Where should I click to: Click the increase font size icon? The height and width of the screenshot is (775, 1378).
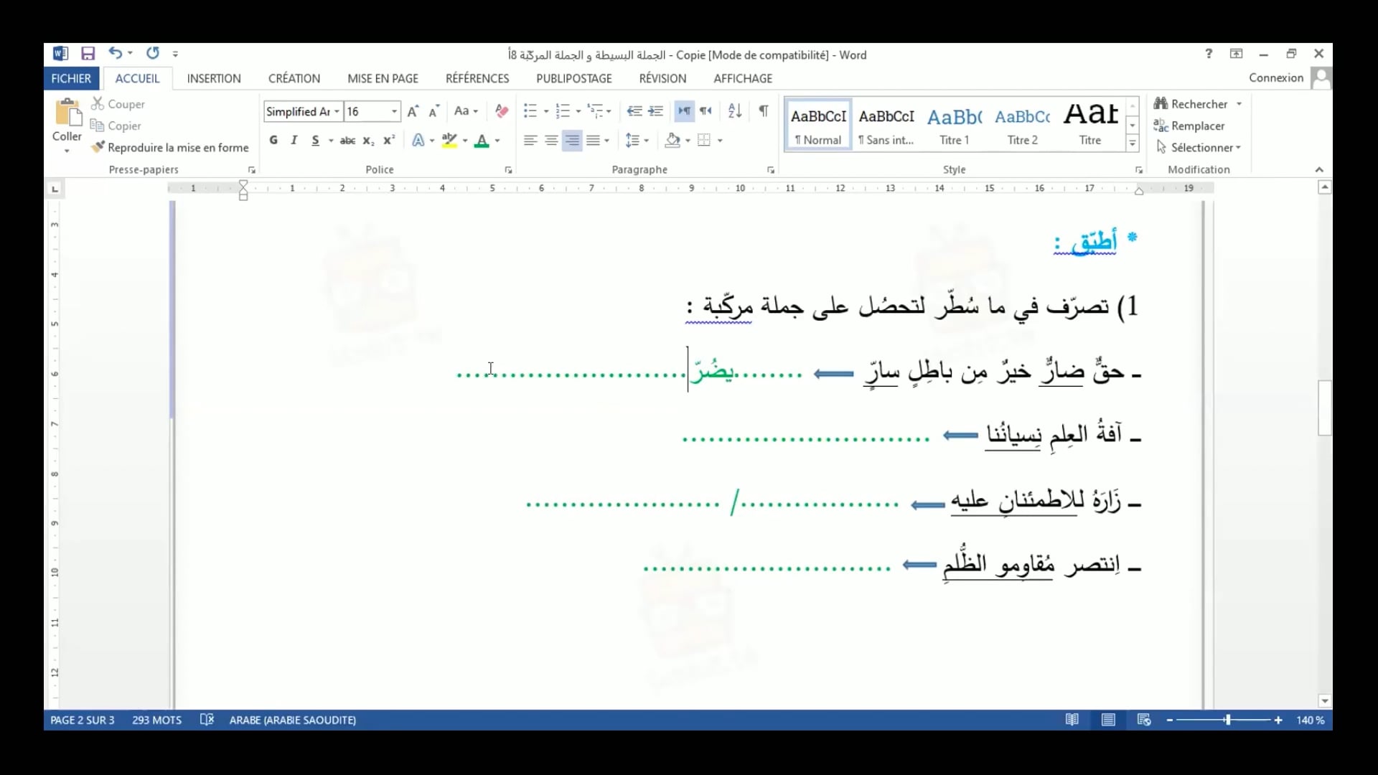413,111
